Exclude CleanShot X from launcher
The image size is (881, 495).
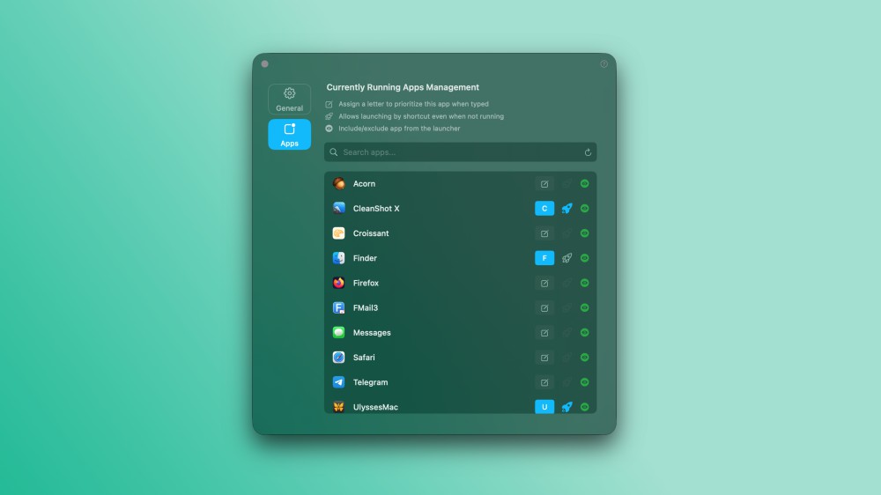[585, 209]
